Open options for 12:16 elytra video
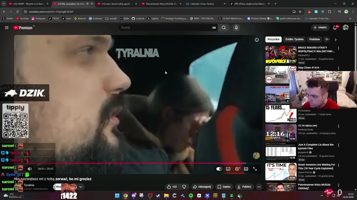This screenshot has width=357, height=200. click(x=339, y=126)
